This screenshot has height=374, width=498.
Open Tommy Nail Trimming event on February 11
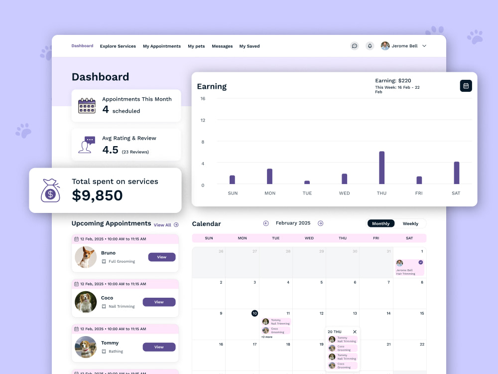click(276, 322)
